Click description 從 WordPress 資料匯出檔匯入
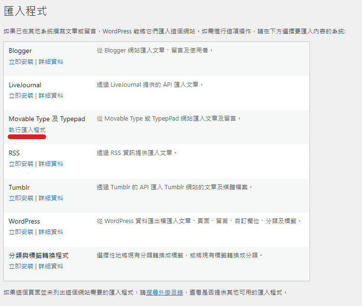This screenshot has width=362, height=306. pyautogui.click(x=199, y=221)
